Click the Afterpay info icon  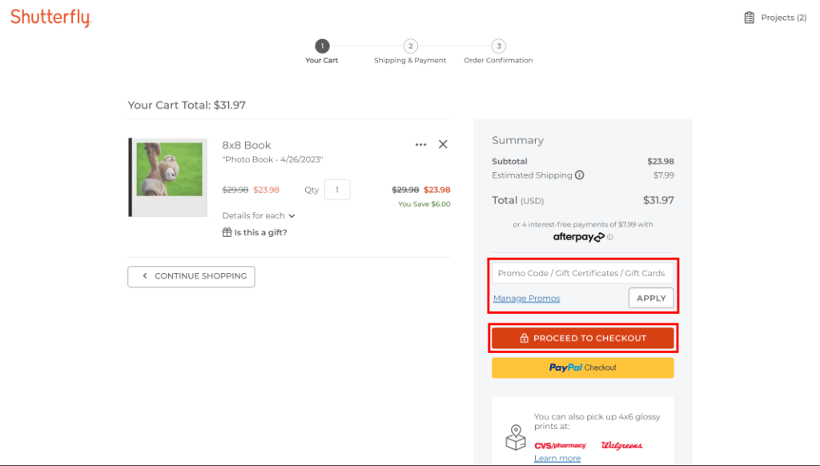610,237
